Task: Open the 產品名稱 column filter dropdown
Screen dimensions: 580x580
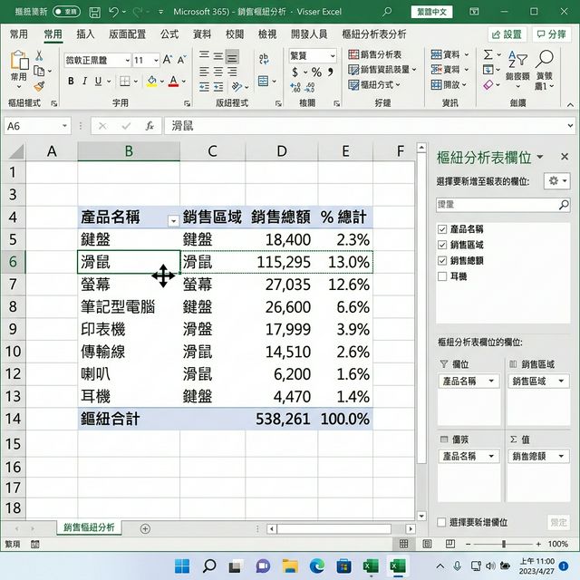Action: [x=173, y=221]
